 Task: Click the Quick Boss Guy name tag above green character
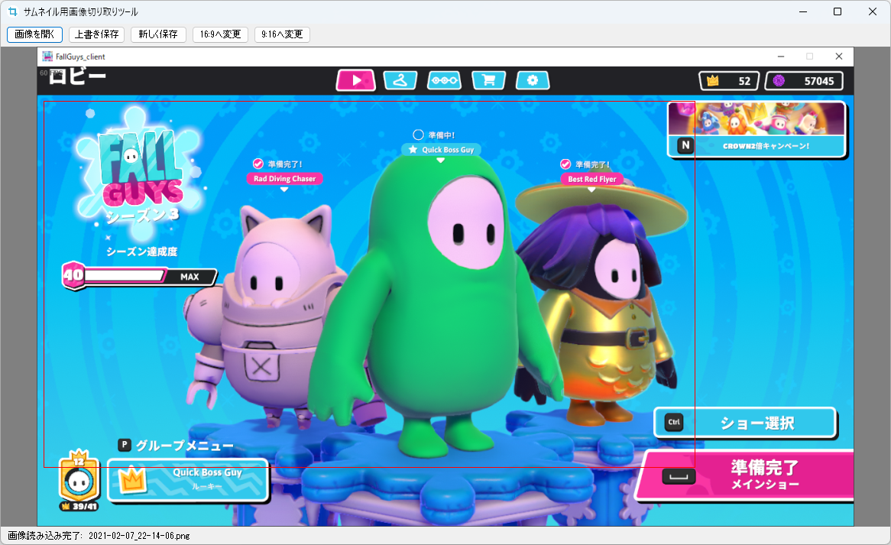point(441,150)
